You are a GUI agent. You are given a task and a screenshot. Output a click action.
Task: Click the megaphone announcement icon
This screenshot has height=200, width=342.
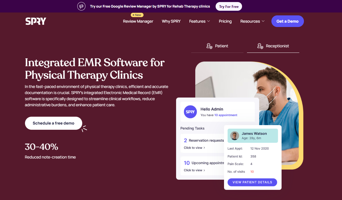pos(81,6)
